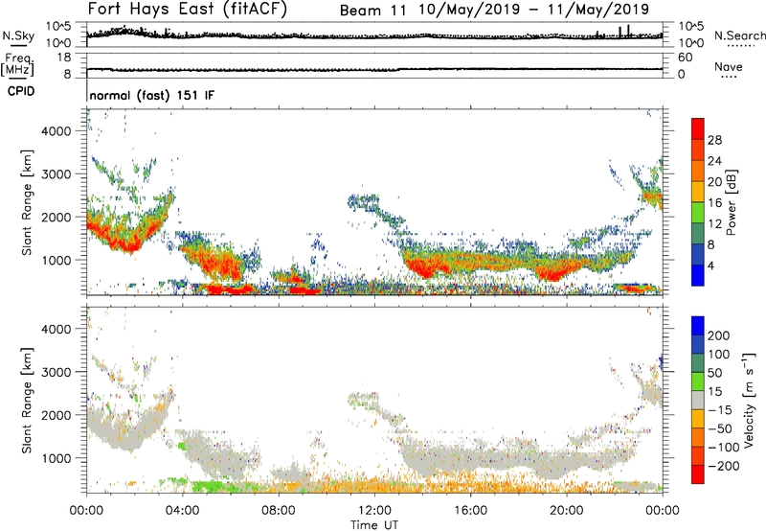The height and width of the screenshot is (531, 766).
Task: Click the '4' Power scale value
Action: [711, 265]
